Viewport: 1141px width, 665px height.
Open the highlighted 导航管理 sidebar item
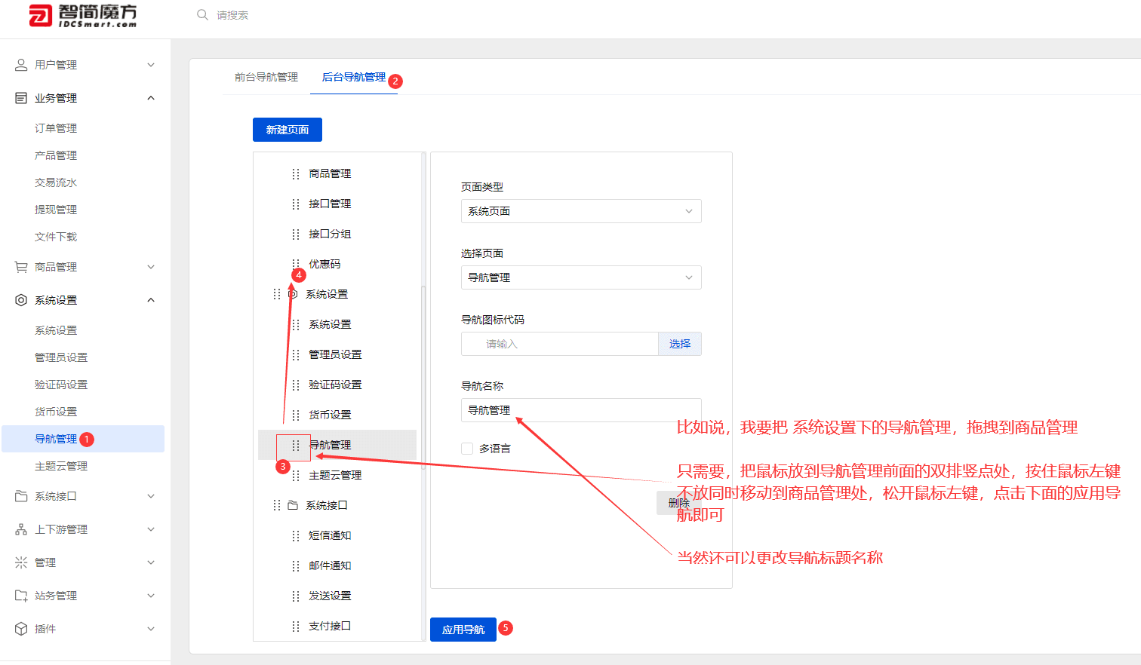[x=83, y=439]
